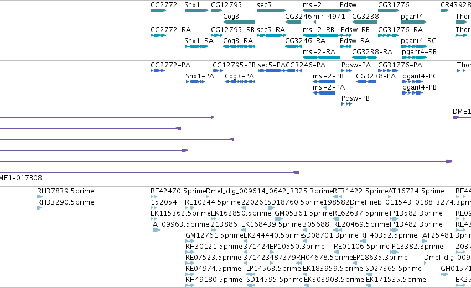Viewport: 471px width, 288px height.
Task: Click EST feature 152054
Action: (x=153, y=208)
